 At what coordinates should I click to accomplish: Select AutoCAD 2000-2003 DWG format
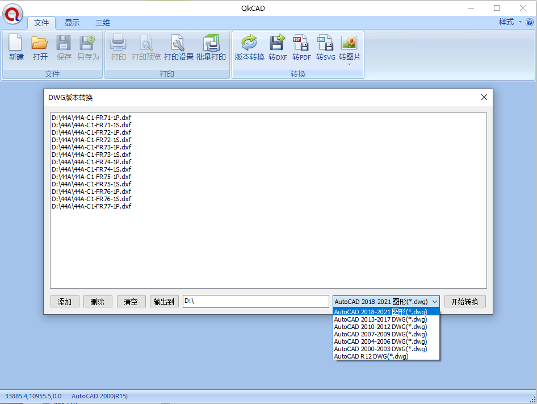click(386, 349)
